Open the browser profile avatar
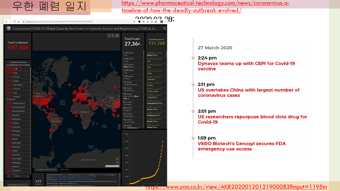The image size is (340, 191). click(x=161, y=22)
